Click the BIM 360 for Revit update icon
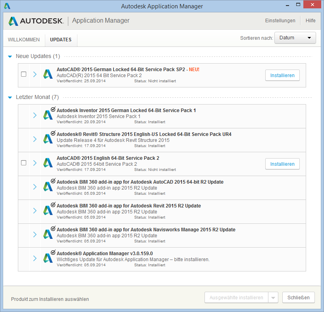The width and height of the screenshot is (324, 312). pos(48,210)
